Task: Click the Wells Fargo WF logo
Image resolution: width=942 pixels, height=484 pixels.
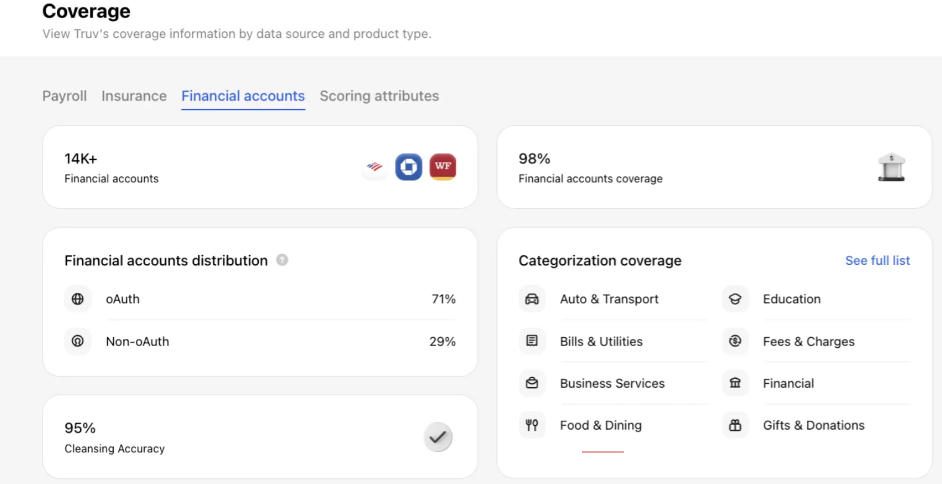Action: pyautogui.click(x=443, y=166)
